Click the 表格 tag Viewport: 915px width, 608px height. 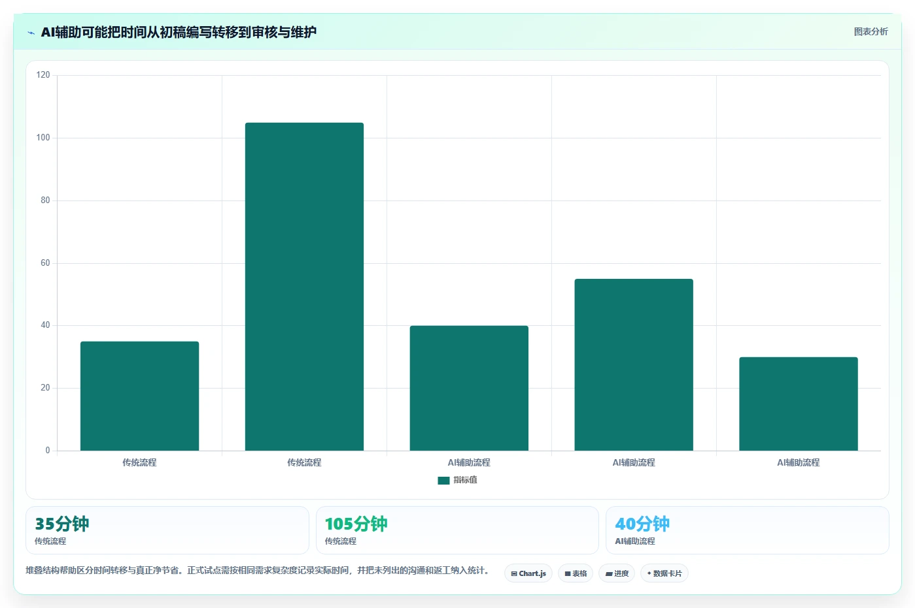[576, 573]
